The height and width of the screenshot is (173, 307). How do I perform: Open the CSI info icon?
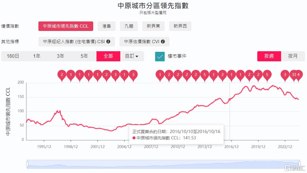point(108,41)
